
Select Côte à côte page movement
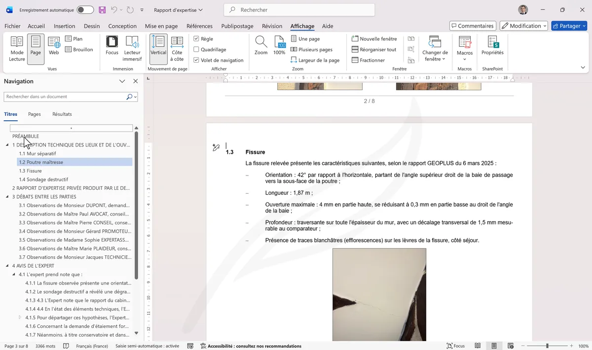click(177, 49)
